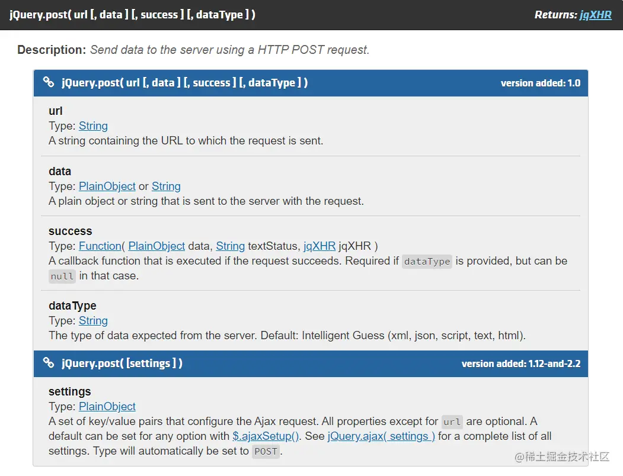
Task: Click PlainObject in the success callback signature
Action: click(156, 246)
